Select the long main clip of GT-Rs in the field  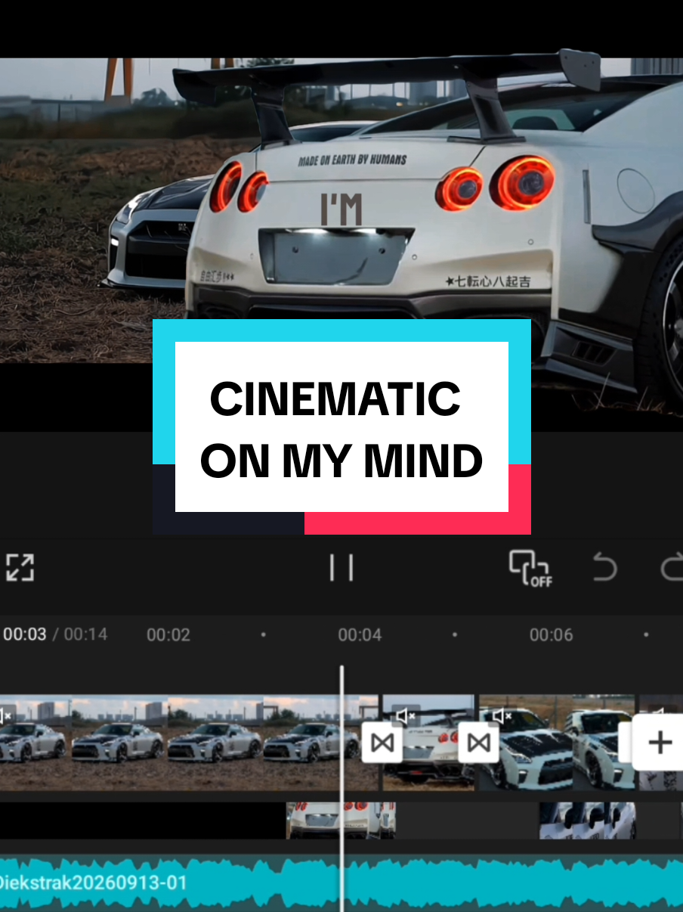point(189,743)
